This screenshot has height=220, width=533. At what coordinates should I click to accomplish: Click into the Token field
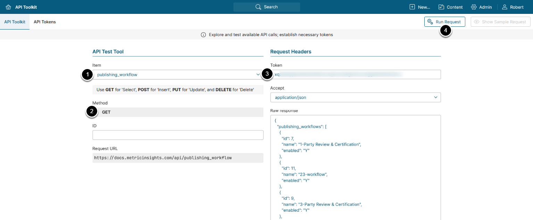tap(356, 75)
